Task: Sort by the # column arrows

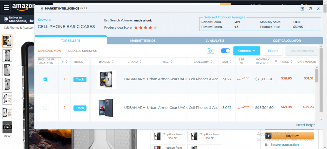Action: 66,62
